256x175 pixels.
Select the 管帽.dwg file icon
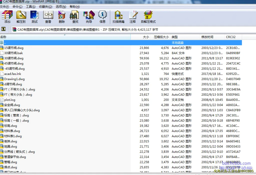pyautogui.click(x=2, y=162)
